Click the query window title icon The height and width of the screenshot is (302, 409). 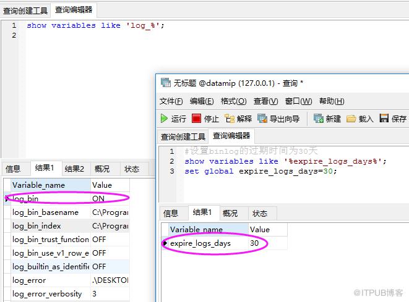coord(166,83)
